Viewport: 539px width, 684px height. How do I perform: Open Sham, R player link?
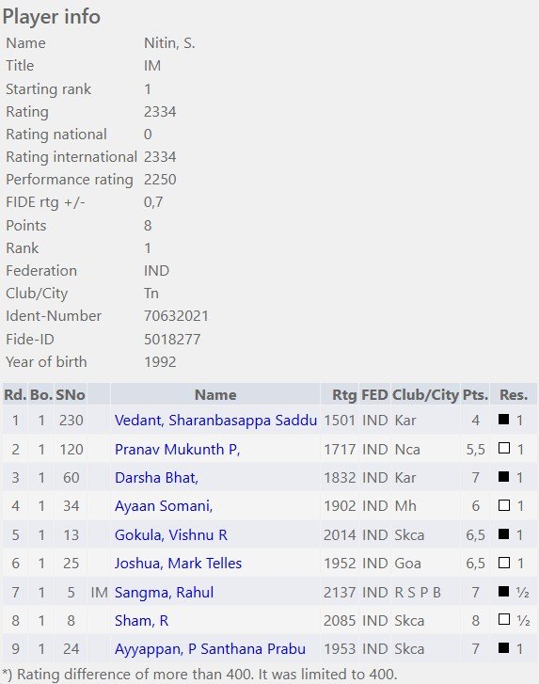[141, 620]
